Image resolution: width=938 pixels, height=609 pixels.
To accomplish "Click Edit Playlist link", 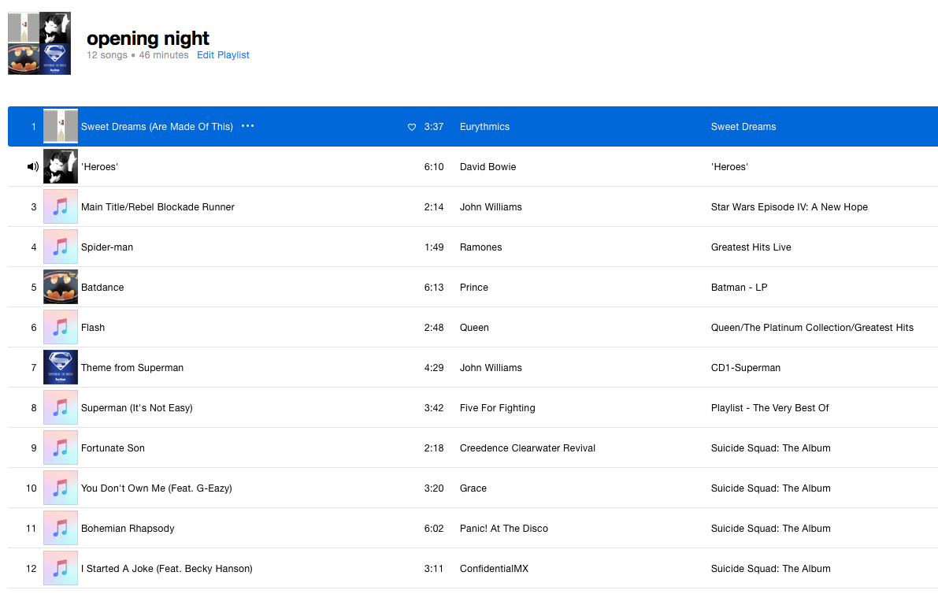I will tap(223, 55).
